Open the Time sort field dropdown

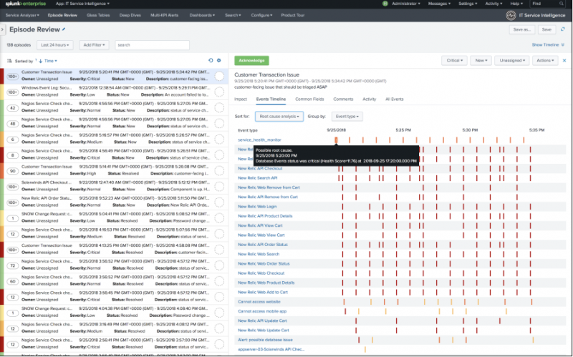pyautogui.click(x=50, y=61)
